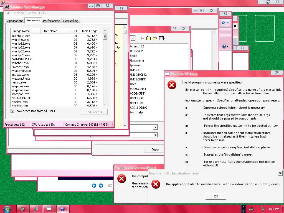Click the small black X button near the card slots
The image size is (284, 213).
[235, 26]
